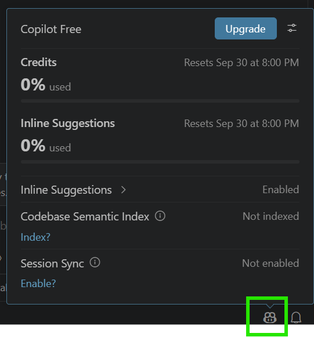Click the Credits section heading
The image size is (314, 337).
coord(39,62)
